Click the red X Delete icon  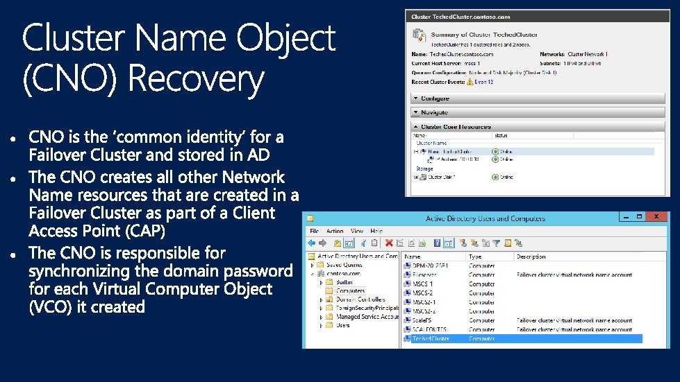(x=389, y=243)
